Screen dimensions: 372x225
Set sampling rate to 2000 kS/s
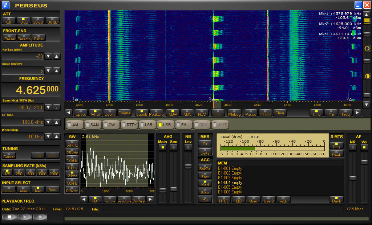(54, 172)
